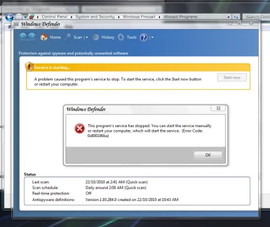Viewport: 270px width, 227px height.
Task: Click the Scan label in toolbar
Action: click(77, 37)
